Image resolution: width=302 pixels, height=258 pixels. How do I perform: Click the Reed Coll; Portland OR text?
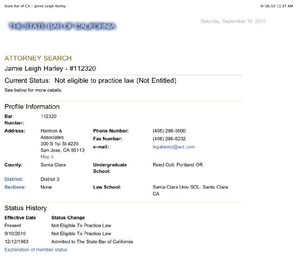178,164
